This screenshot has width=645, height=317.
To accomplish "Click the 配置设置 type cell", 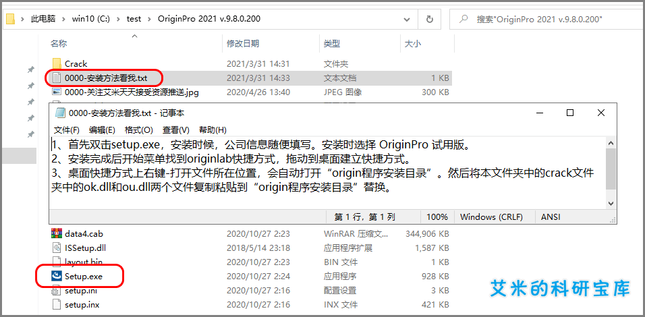I will point(340,291).
